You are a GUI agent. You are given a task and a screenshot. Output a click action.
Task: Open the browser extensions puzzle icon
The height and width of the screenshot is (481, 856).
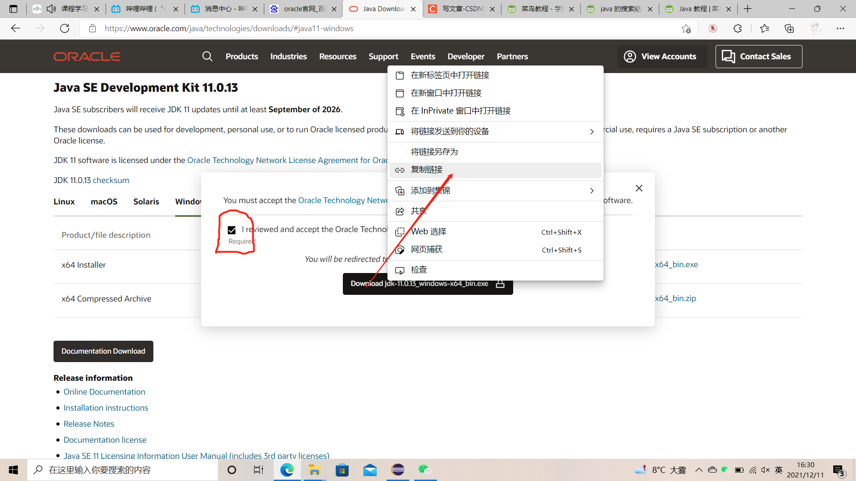tap(738, 28)
